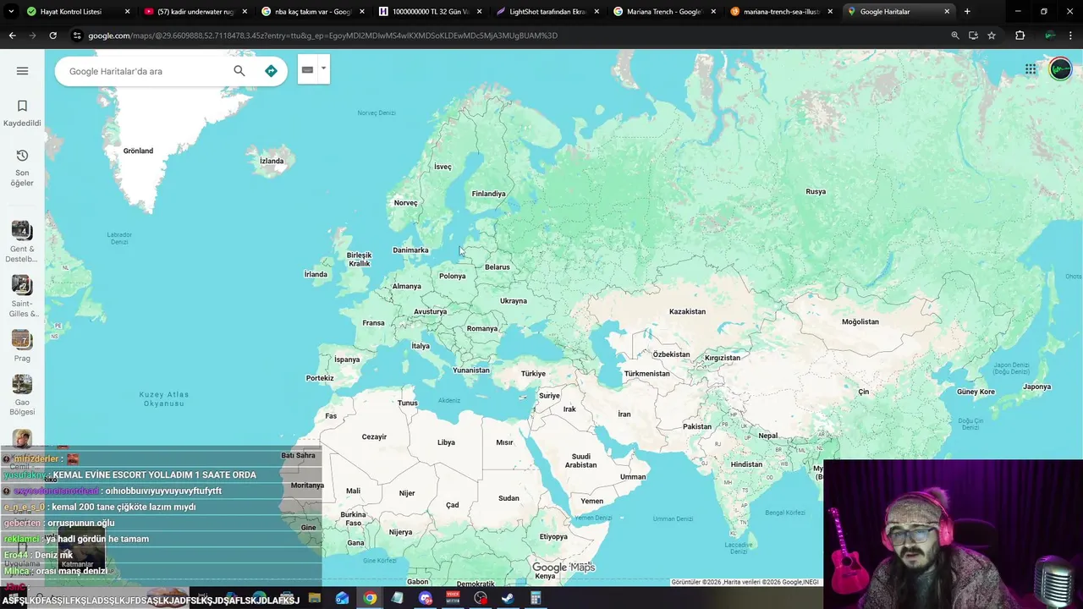Click Rusya label on map

pos(816,191)
